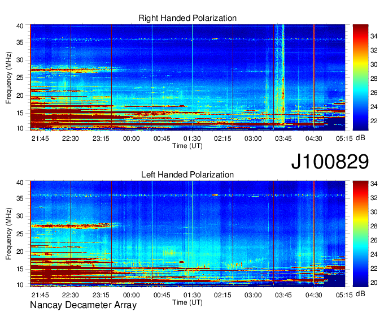The width and height of the screenshot is (384, 312).
Task: Click the dB unit label of Right Handed colorbar
Action: tap(360, 138)
